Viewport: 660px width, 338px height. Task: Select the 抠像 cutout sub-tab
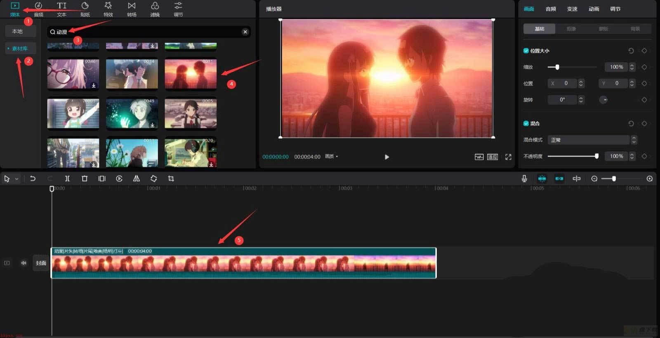(x=571, y=29)
